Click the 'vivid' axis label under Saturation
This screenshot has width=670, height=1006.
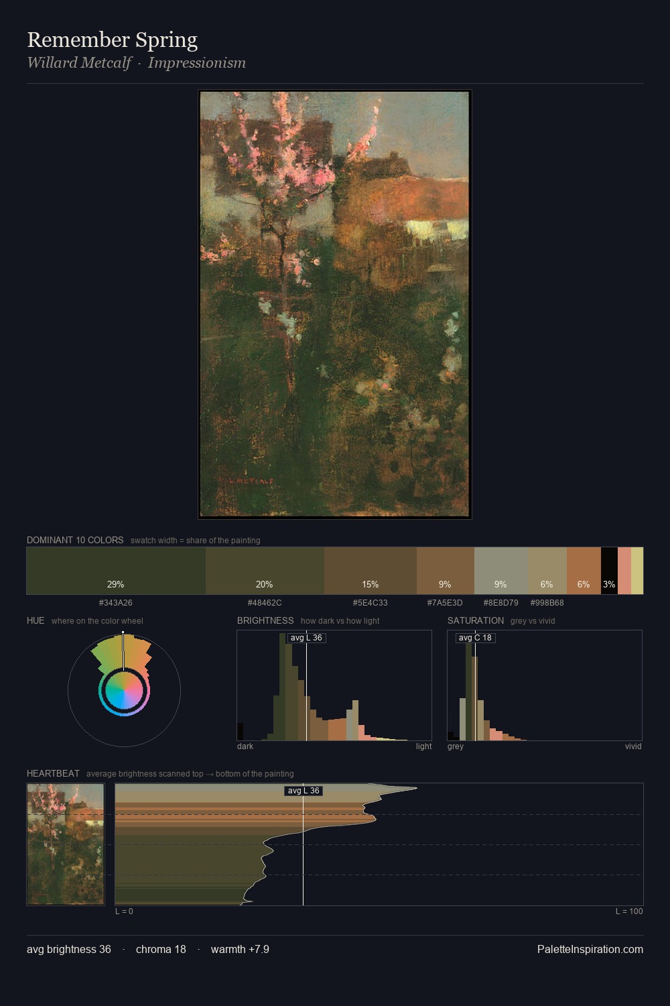(x=633, y=746)
